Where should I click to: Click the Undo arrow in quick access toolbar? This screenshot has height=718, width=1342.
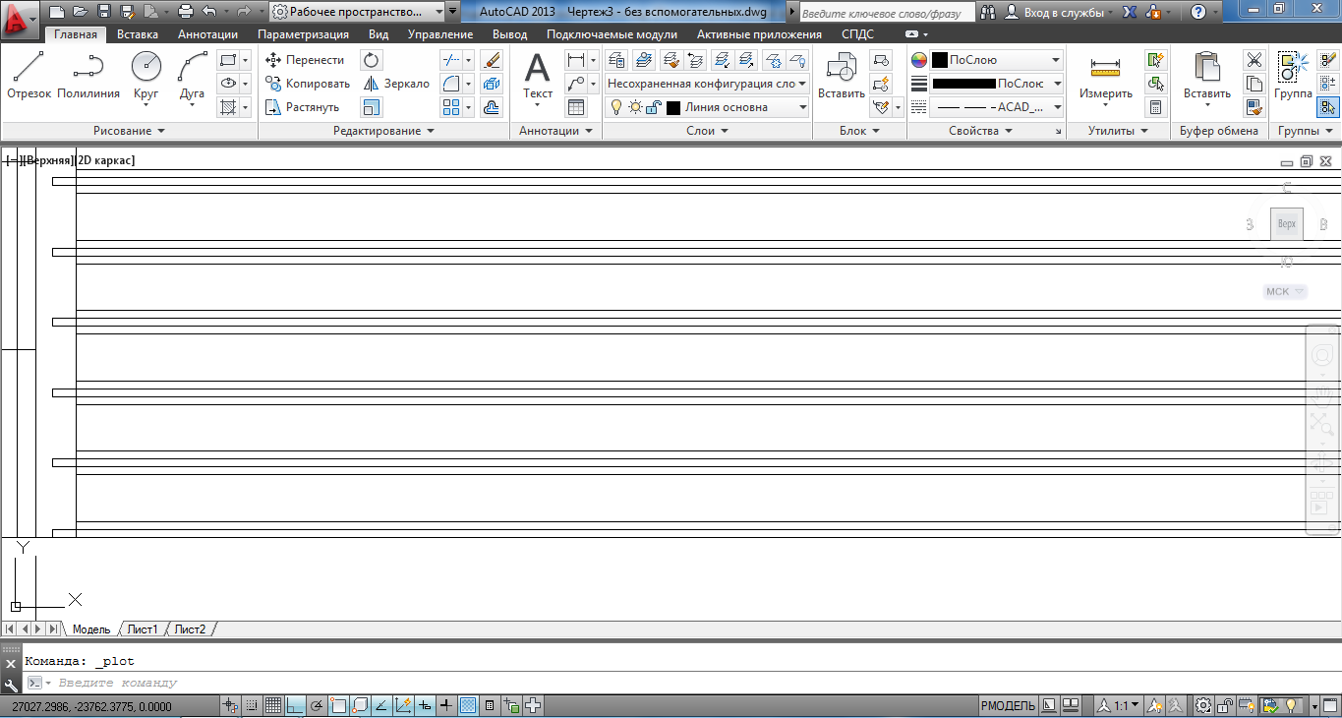(x=208, y=12)
